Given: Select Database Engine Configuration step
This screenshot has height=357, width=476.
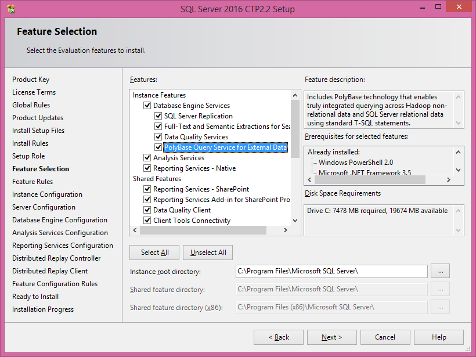Looking at the screenshot, I should click(60, 219).
